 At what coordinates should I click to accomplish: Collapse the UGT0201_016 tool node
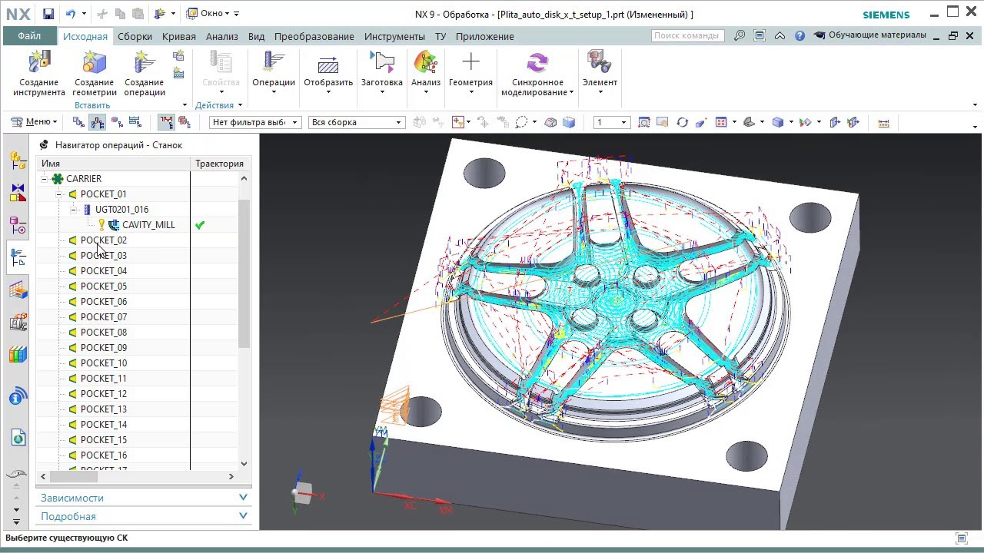(x=74, y=209)
